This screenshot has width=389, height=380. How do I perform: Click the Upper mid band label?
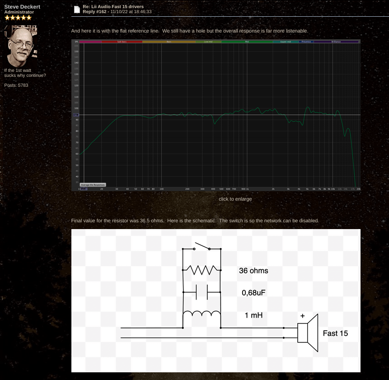[x=286, y=42]
